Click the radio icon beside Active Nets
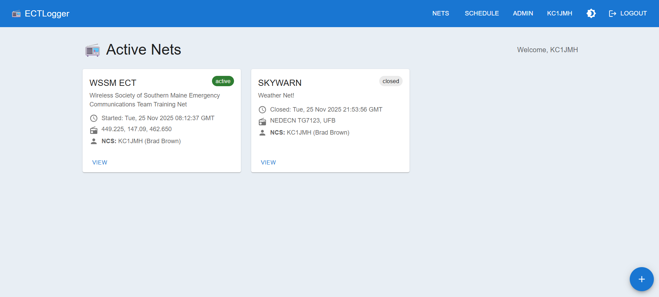 coord(93,50)
